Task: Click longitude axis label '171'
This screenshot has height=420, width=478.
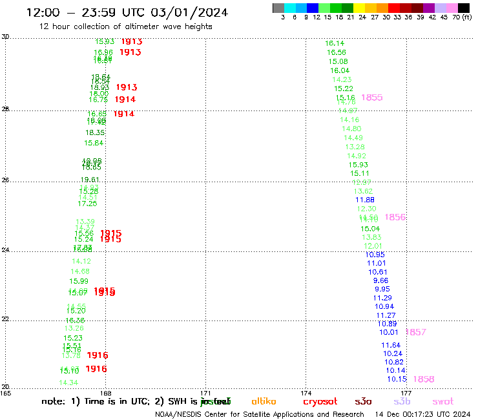Action: [x=206, y=393]
